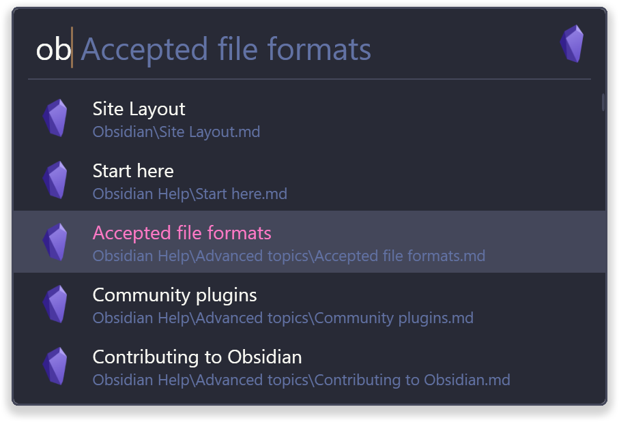This screenshot has height=422, width=619.
Task: Click the Obsidian plugin icon in the search bar
Action: (572, 44)
